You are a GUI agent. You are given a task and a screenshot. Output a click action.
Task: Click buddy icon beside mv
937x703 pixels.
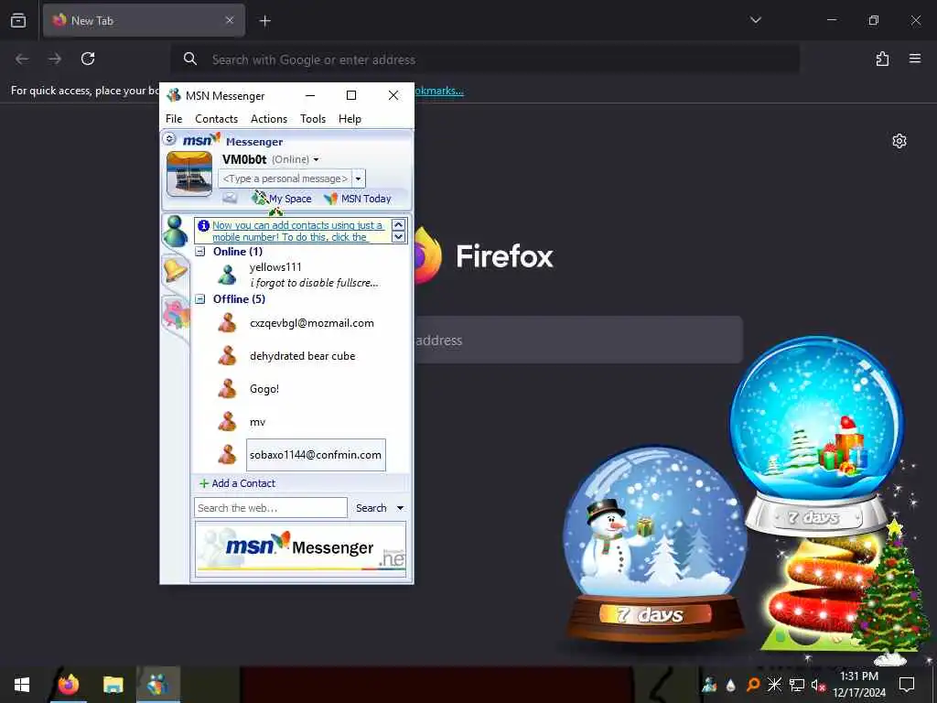(x=227, y=421)
